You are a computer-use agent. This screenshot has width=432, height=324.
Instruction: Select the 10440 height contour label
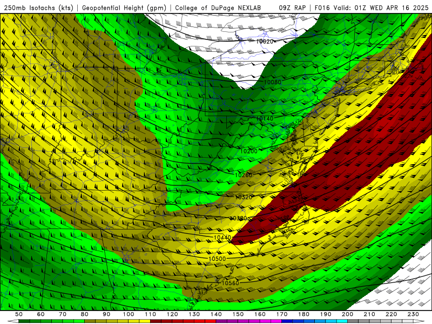coord(222,237)
